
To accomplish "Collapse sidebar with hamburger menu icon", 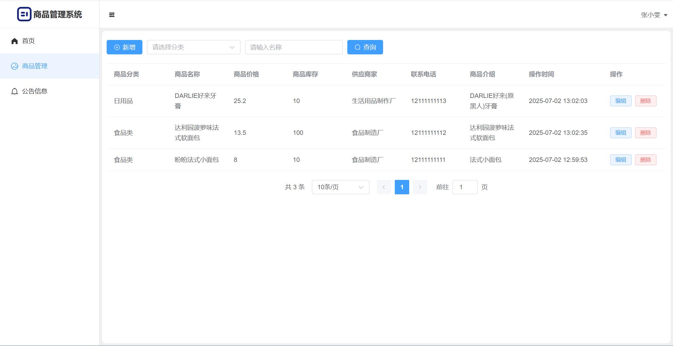I will (x=112, y=15).
